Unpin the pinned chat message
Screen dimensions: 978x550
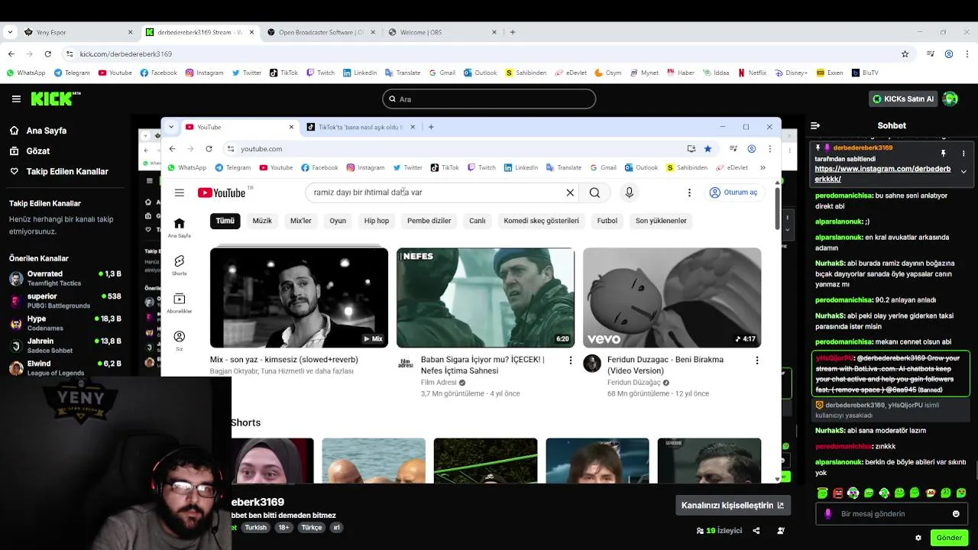[x=943, y=154]
